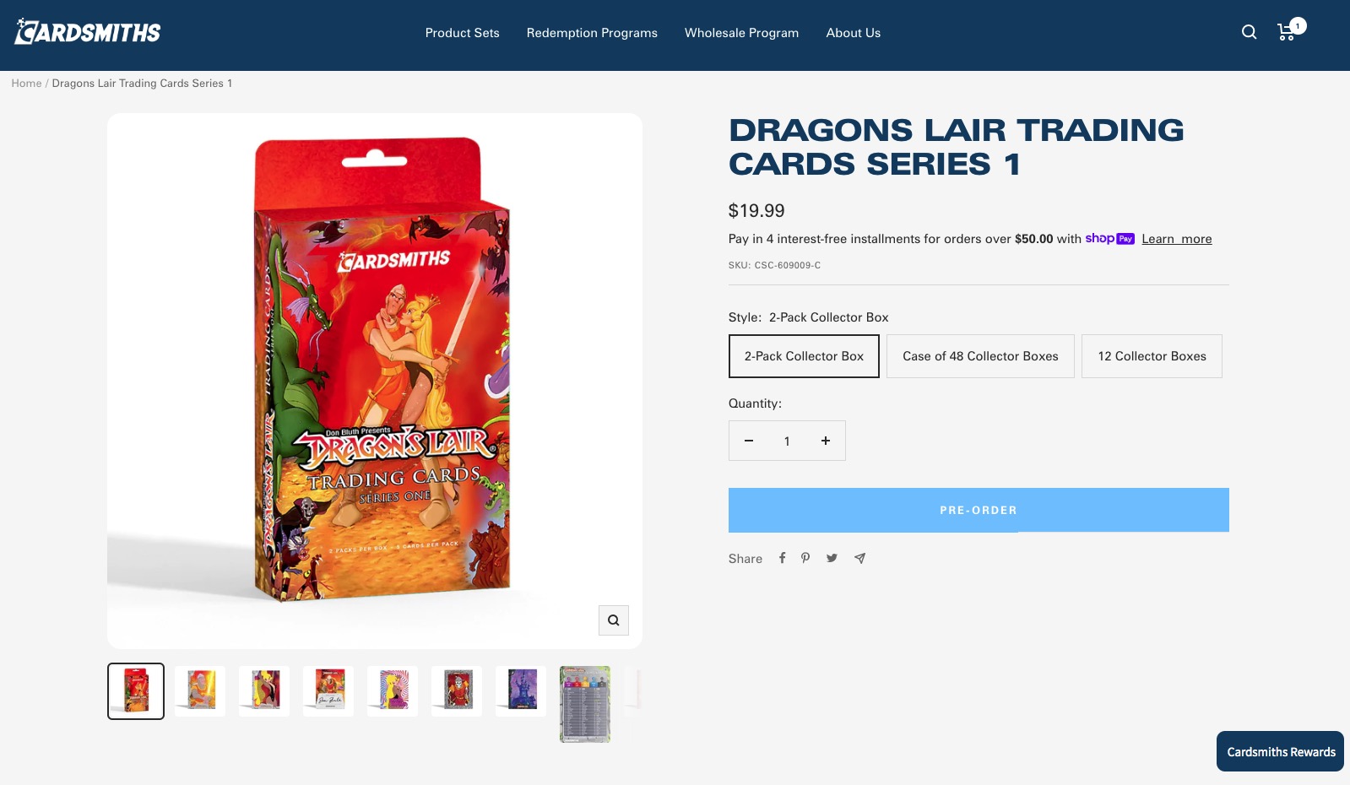Decrease quantity with minus button
This screenshot has width=1350, height=785.
[x=748, y=441]
